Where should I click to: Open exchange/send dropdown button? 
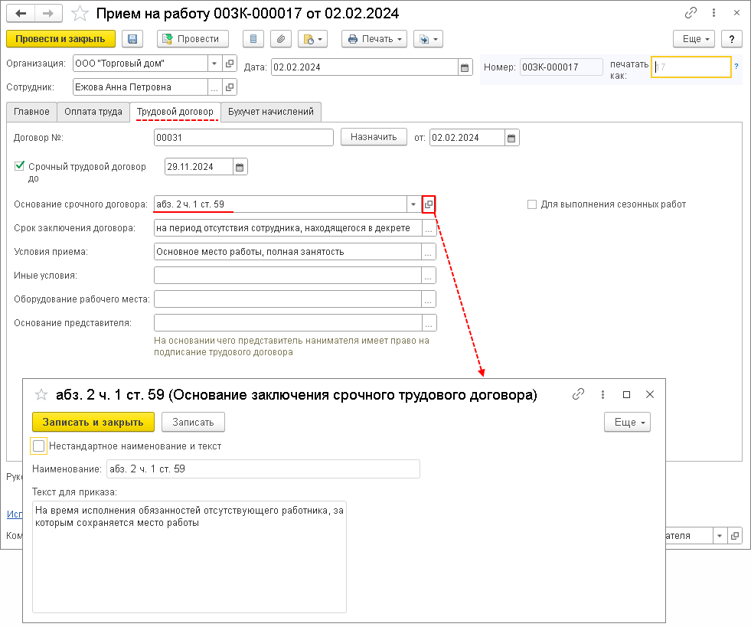(428, 39)
